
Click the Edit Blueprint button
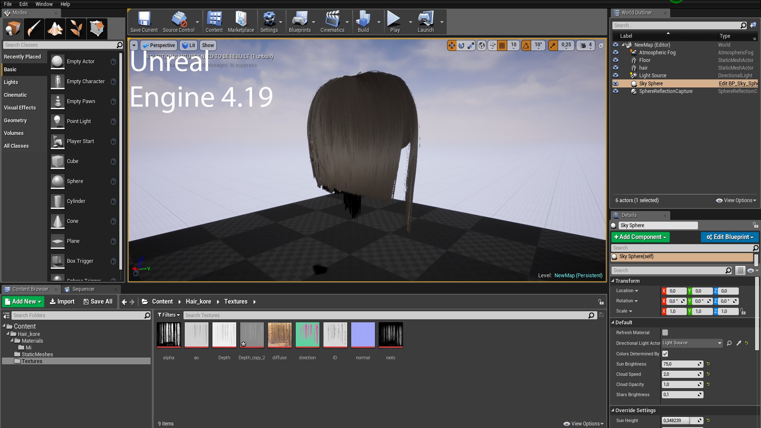coord(730,237)
